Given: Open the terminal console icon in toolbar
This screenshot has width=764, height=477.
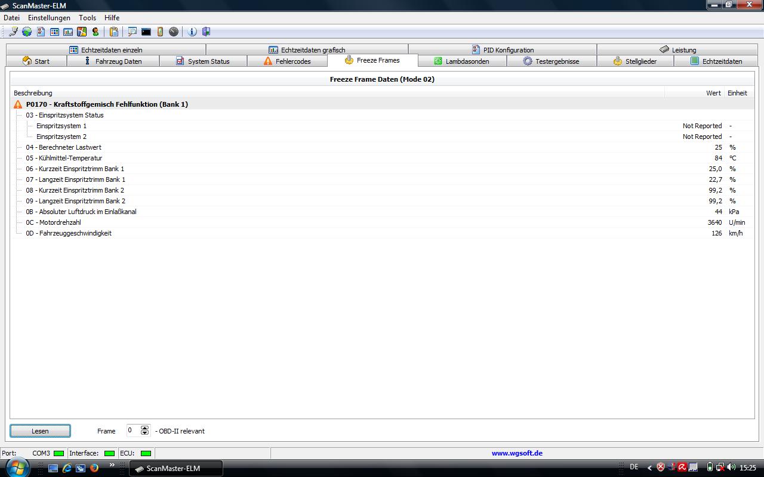Looking at the screenshot, I should click(146, 32).
